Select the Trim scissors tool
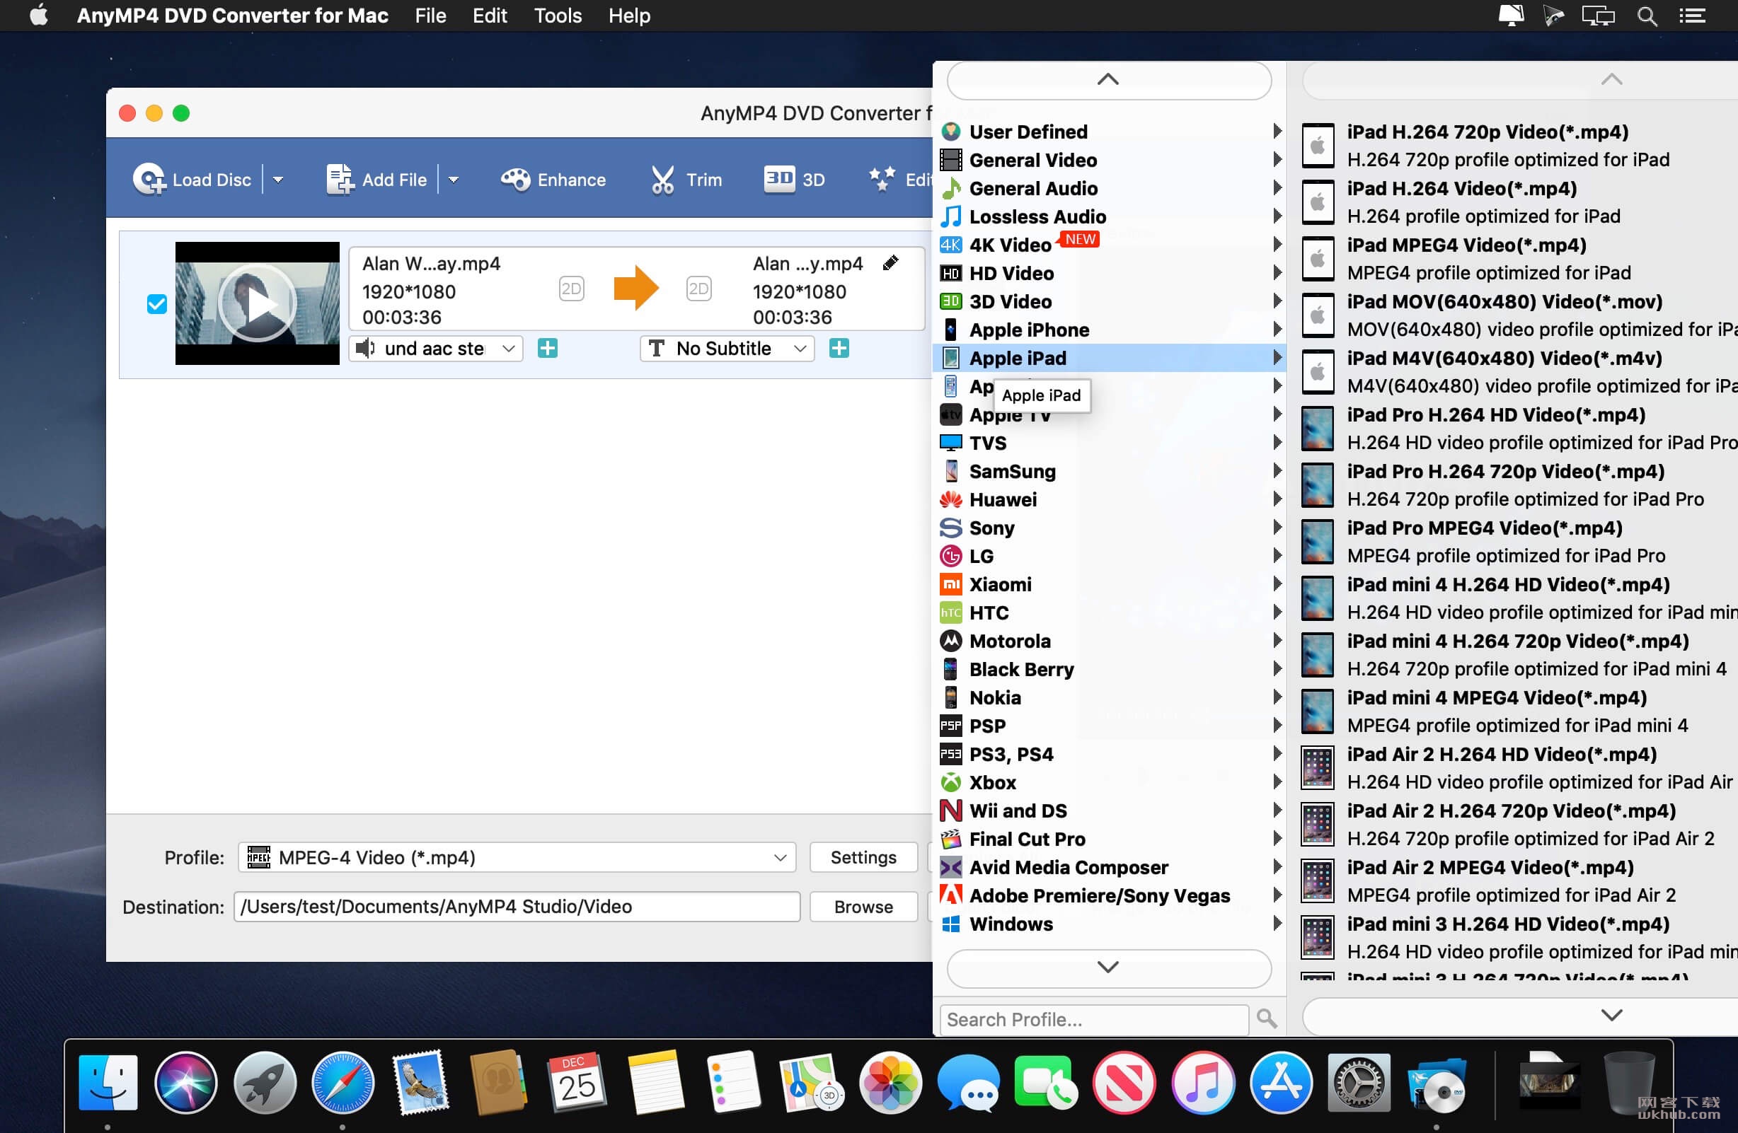 click(686, 180)
